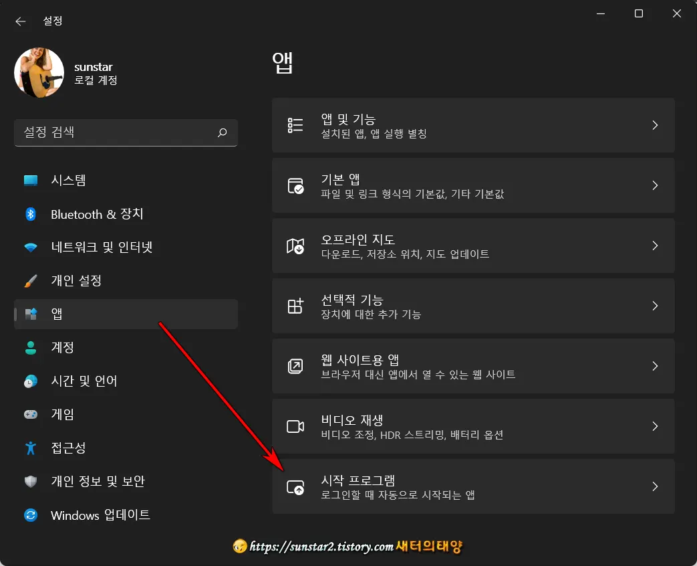The height and width of the screenshot is (566, 697).
Task: Select the 시작 프로그램 startup icon
Action: click(x=295, y=486)
